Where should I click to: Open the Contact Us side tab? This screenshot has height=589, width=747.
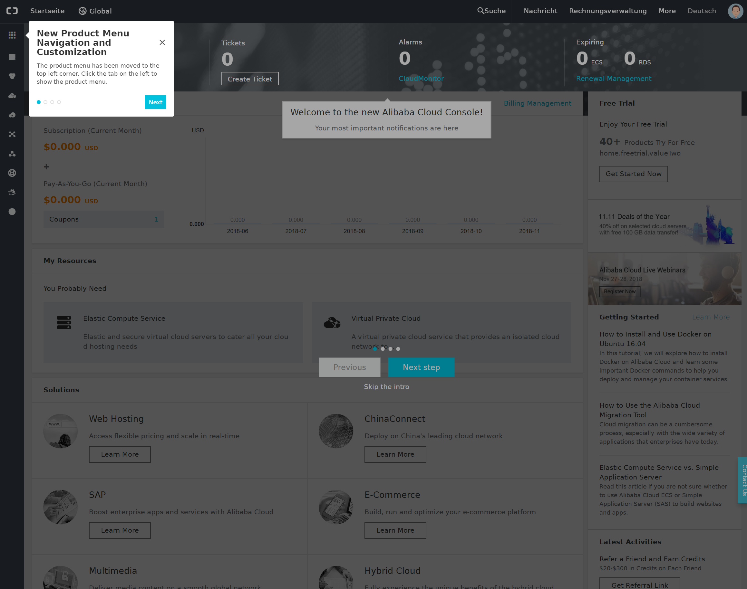point(742,480)
